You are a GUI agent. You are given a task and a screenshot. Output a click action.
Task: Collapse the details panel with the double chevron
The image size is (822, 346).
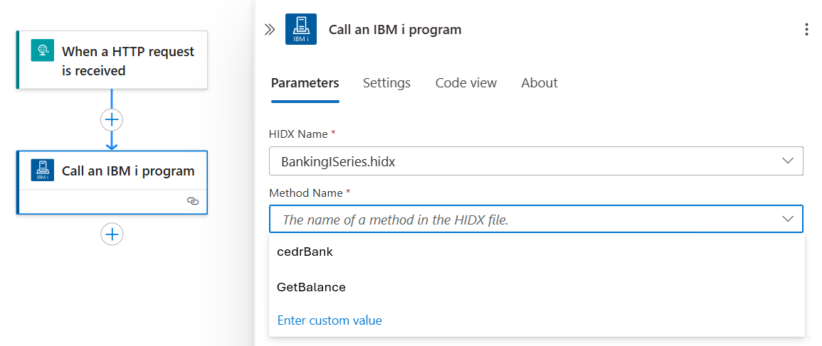[270, 30]
